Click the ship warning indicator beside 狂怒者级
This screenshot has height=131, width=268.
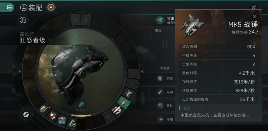pyautogui.click(x=50, y=40)
